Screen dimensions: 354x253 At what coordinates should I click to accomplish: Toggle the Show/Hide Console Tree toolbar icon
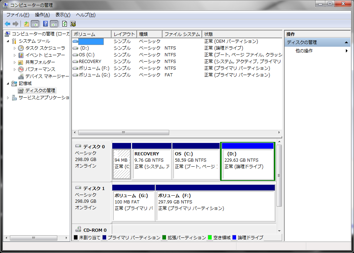coord(35,24)
